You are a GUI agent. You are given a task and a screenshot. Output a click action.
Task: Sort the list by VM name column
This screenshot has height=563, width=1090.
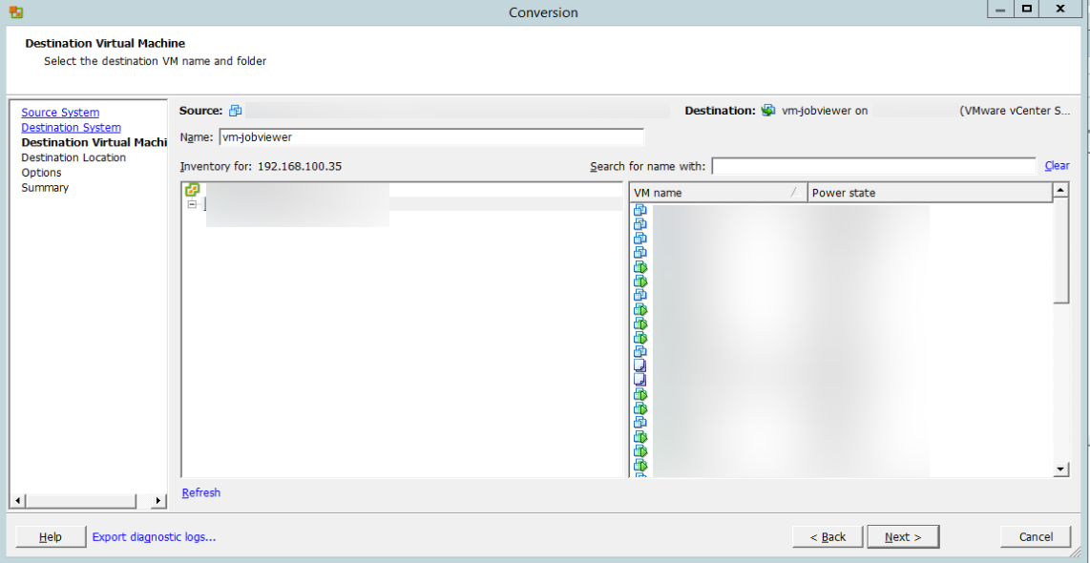tap(718, 193)
